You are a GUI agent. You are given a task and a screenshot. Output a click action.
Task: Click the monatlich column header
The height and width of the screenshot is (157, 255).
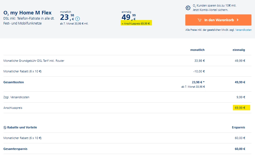(x=197, y=50)
